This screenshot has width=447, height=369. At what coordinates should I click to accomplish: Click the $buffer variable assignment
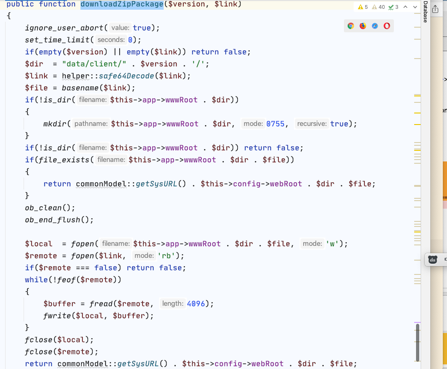click(59, 304)
